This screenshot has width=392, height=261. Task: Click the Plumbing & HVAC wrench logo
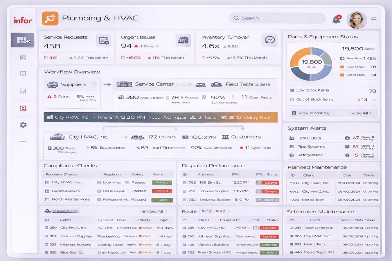tap(50, 18)
